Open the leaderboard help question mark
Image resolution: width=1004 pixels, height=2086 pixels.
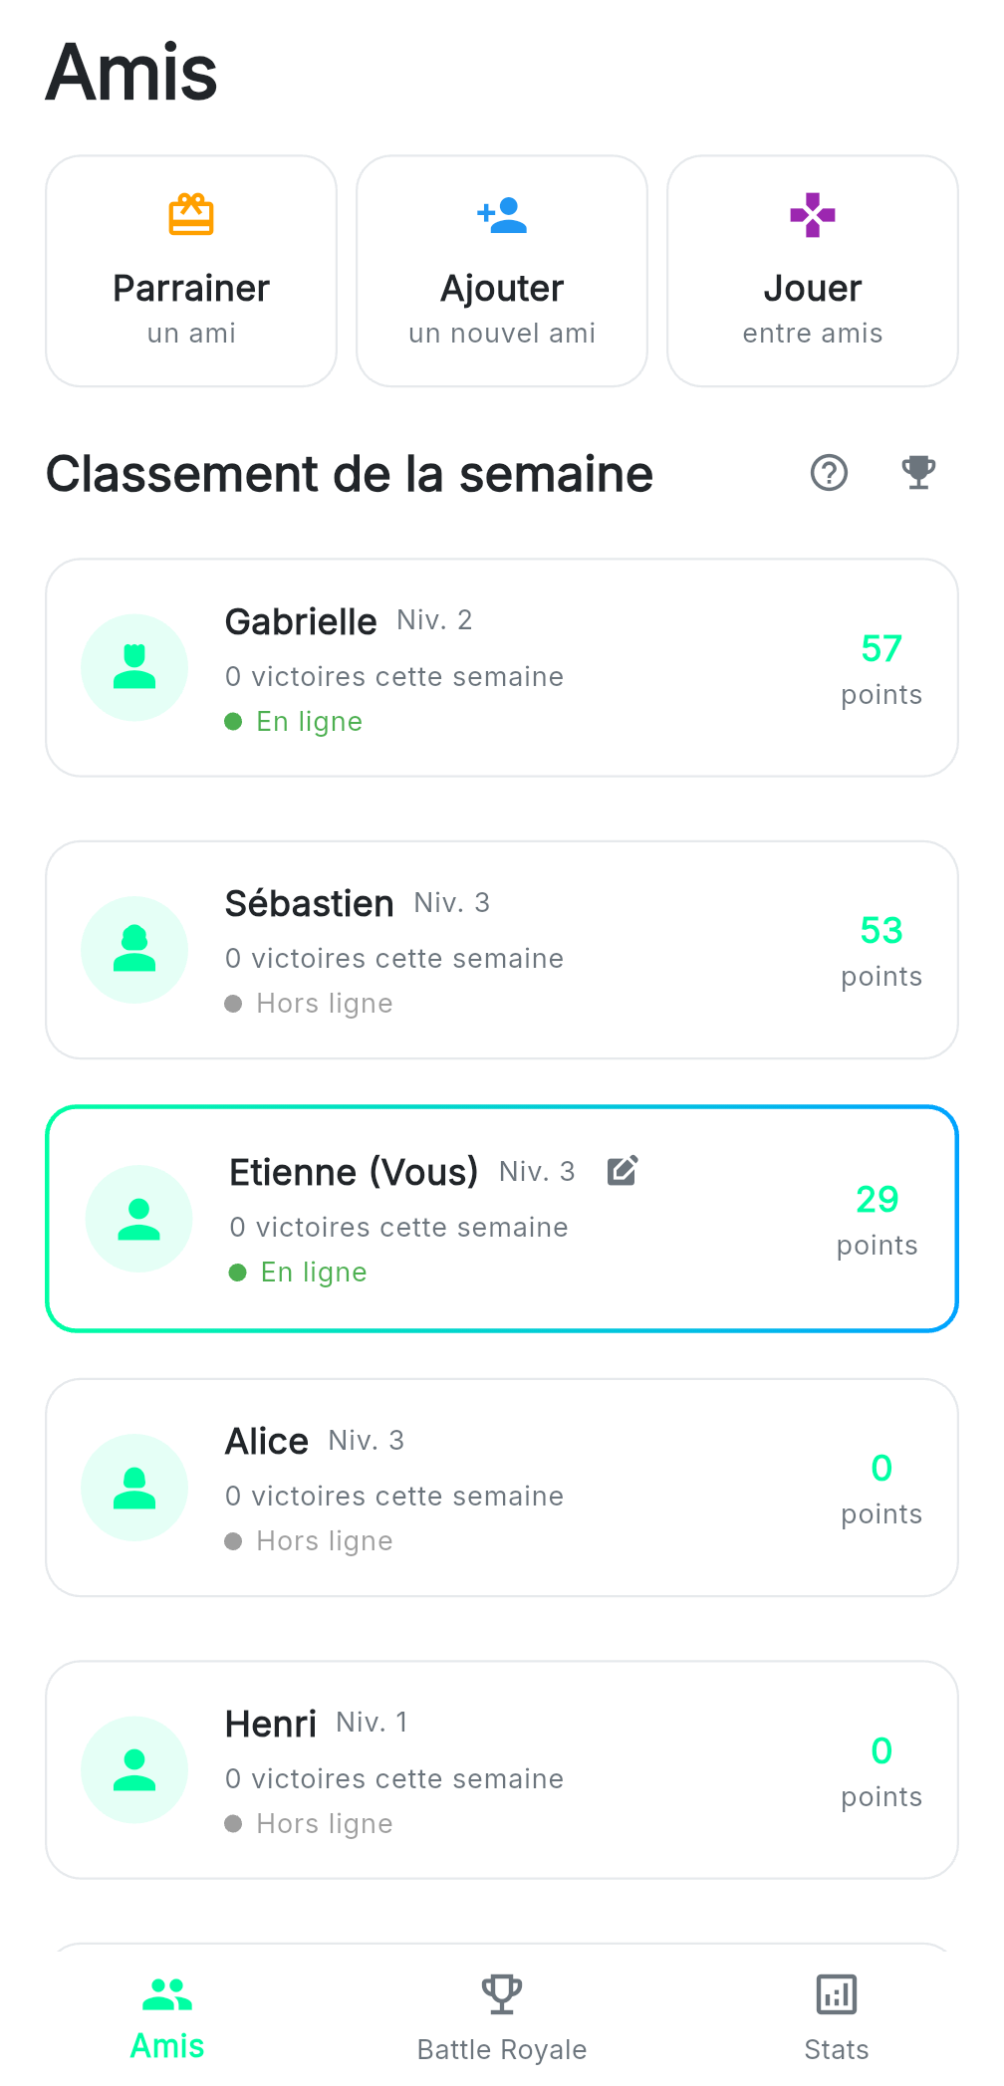[829, 473]
